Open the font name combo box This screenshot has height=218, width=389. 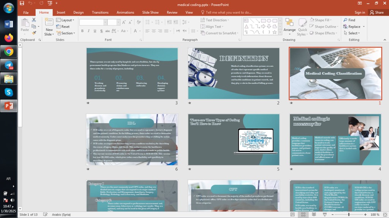tap(93, 22)
